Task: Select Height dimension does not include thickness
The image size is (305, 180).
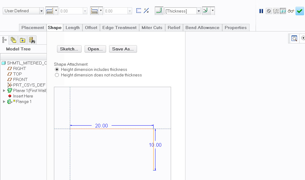Action: coord(57,75)
